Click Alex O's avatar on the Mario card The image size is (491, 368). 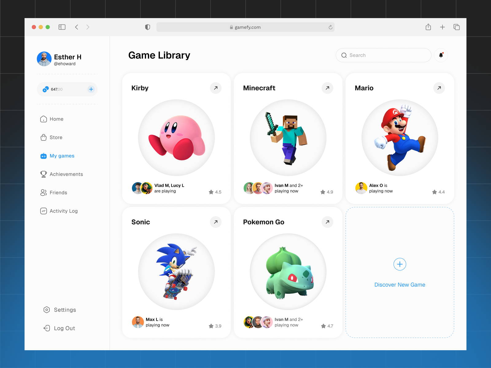click(361, 188)
